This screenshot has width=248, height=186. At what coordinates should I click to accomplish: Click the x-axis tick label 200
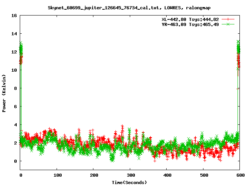click(x=94, y=175)
